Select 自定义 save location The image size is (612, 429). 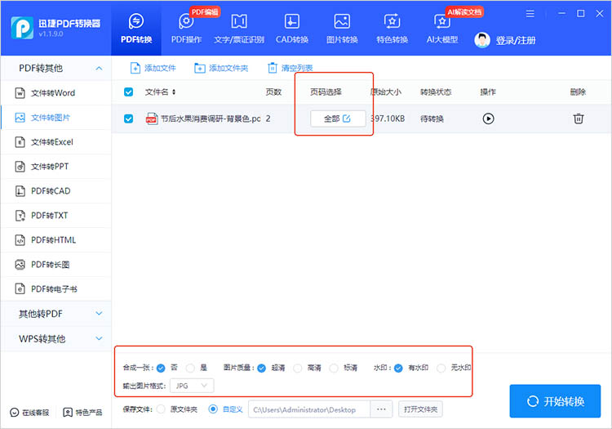[213, 409]
